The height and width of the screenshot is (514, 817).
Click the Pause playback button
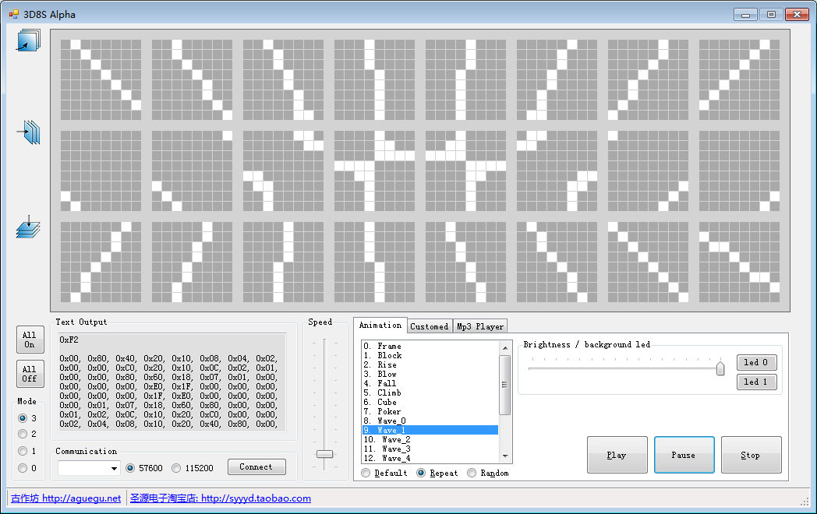pyautogui.click(x=684, y=455)
